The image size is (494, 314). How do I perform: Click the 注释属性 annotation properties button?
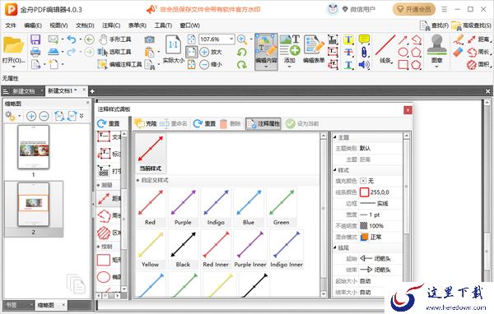click(x=263, y=123)
